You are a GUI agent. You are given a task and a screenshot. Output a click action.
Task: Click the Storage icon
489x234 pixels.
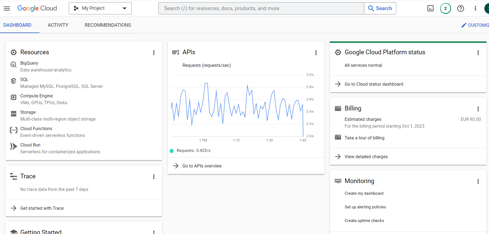13,114
